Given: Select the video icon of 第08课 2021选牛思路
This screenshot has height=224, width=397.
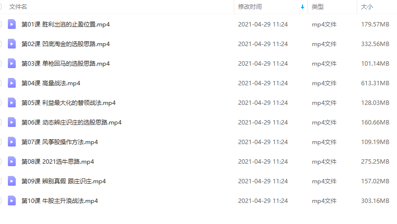Looking at the screenshot, I should 12,161.
